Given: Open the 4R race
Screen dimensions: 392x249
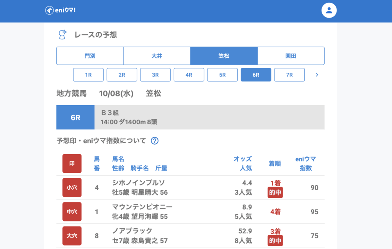Looking at the screenshot, I should coord(189,75).
